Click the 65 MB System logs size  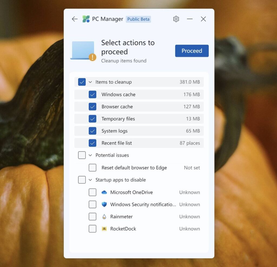coord(193,131)
